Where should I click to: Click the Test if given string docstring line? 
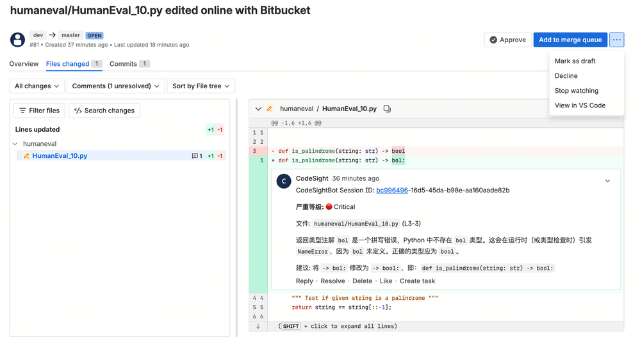(365, 298)
